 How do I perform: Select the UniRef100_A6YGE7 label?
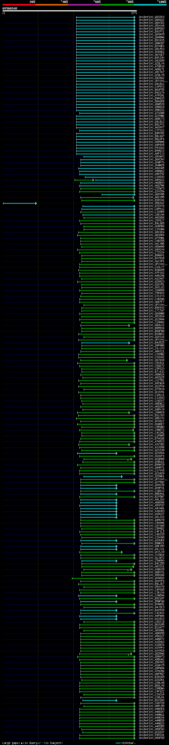pos(152,55)
